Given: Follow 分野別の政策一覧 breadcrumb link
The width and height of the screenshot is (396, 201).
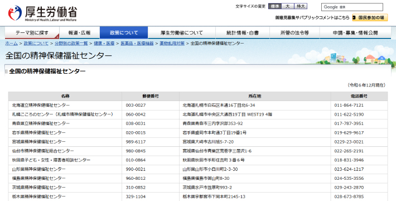Looking at the screenshot, I should tap(71, 43).
